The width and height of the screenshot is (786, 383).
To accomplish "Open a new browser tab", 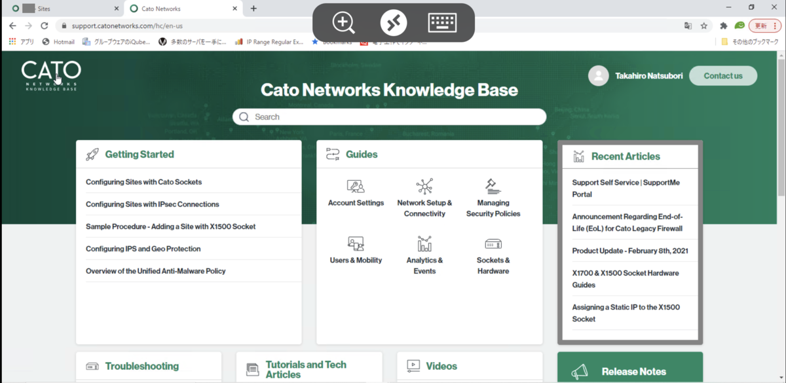I will 253,9.
